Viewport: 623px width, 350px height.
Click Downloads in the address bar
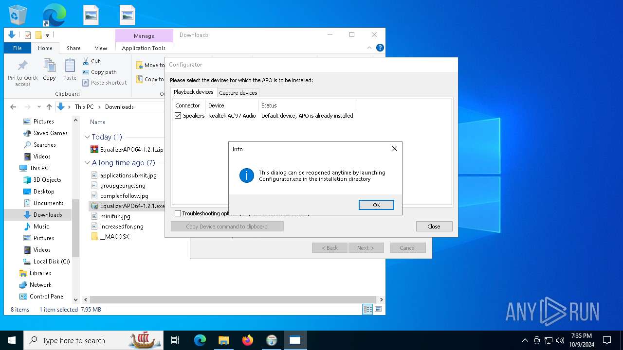pyautogui.click(x=119, y=107)
